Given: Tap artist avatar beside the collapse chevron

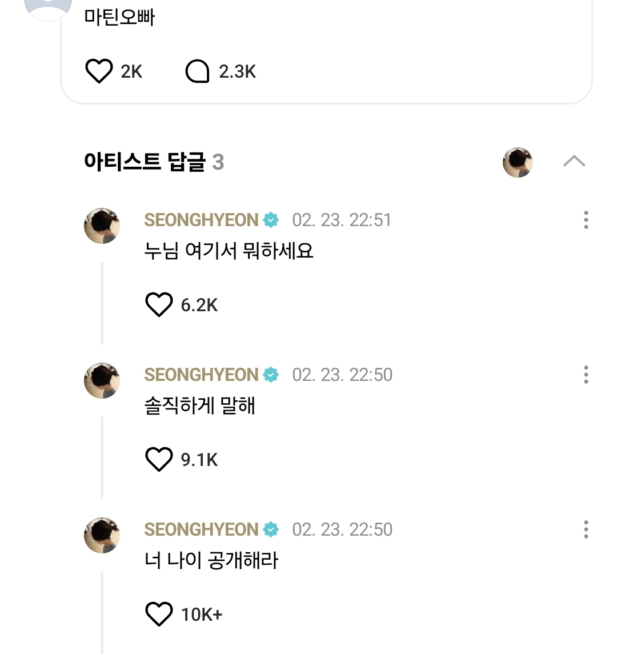Looking at the screenshot, I should [518, 162].
